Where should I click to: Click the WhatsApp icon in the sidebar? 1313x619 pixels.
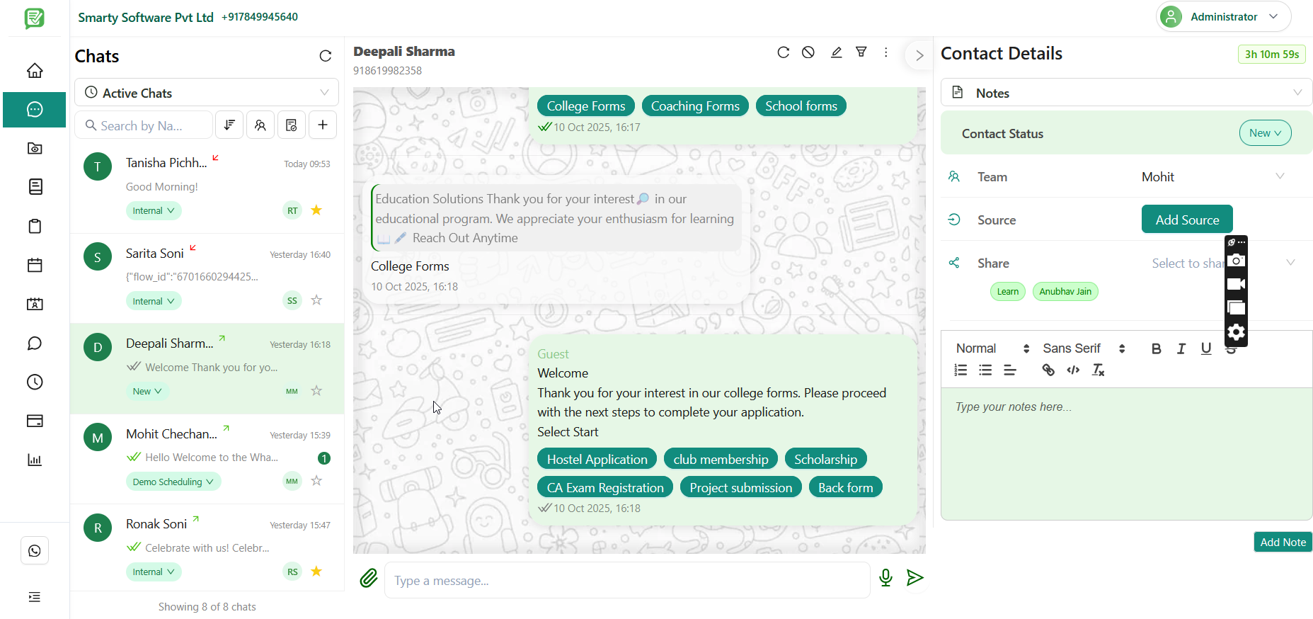click(35, 550)
